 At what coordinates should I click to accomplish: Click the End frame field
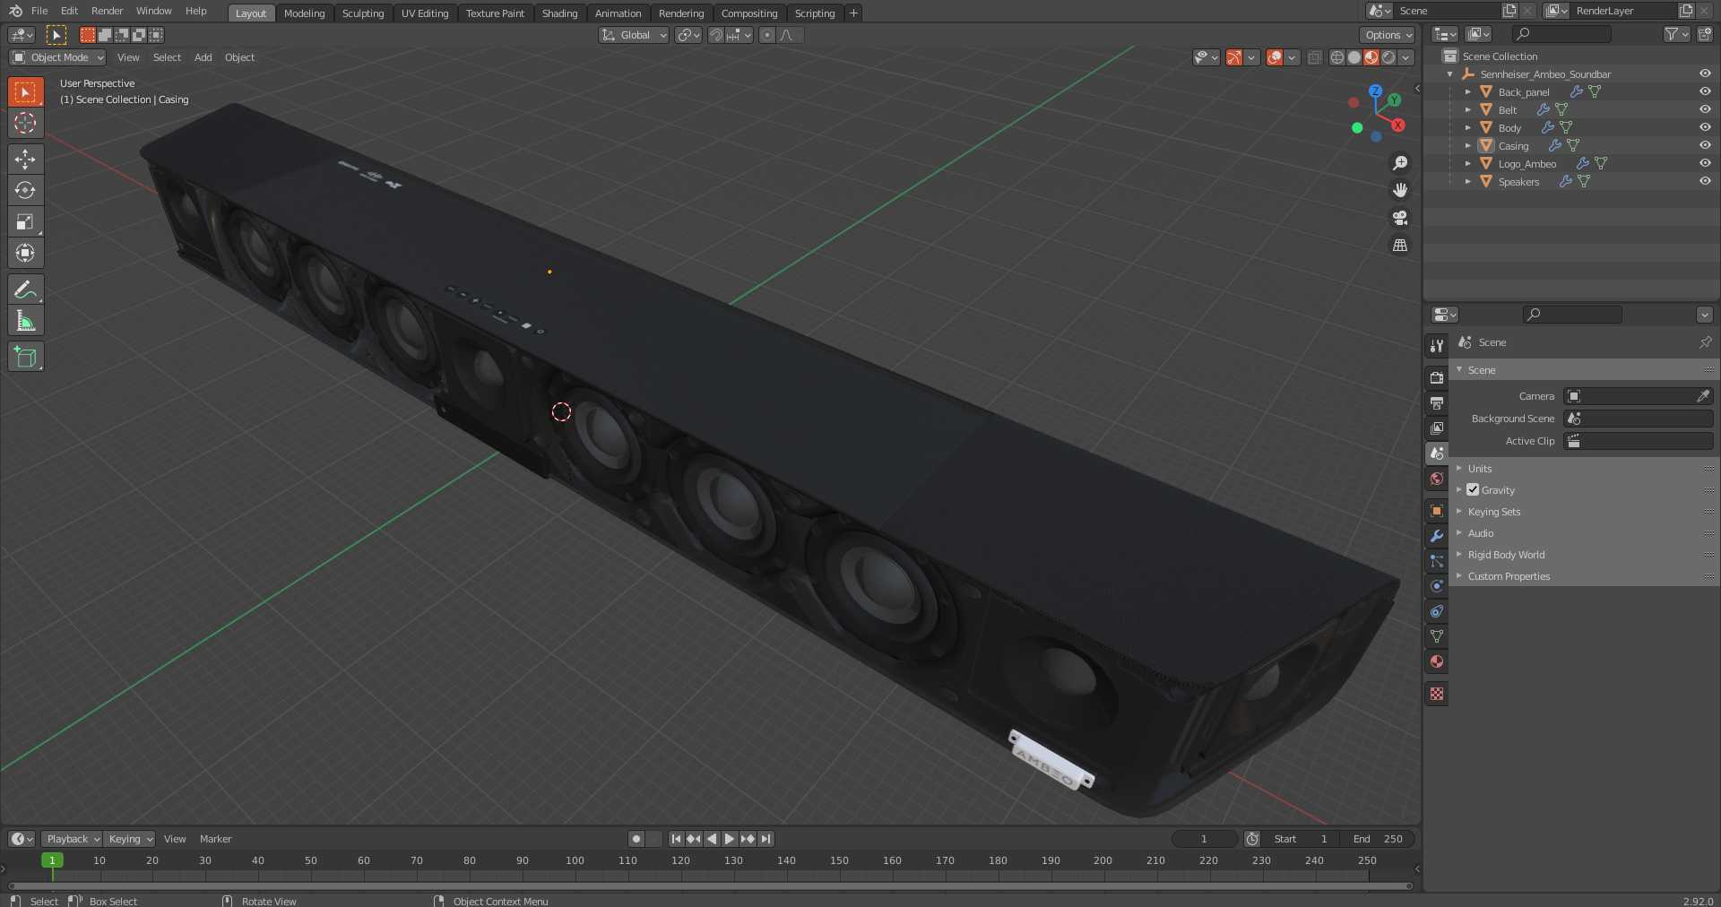(x=1378, y=839)
